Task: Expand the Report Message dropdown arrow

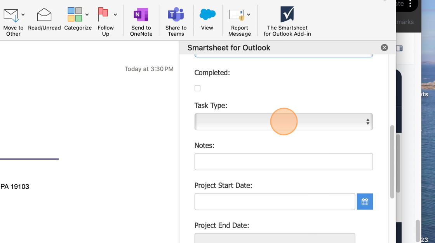Action: 249,15
